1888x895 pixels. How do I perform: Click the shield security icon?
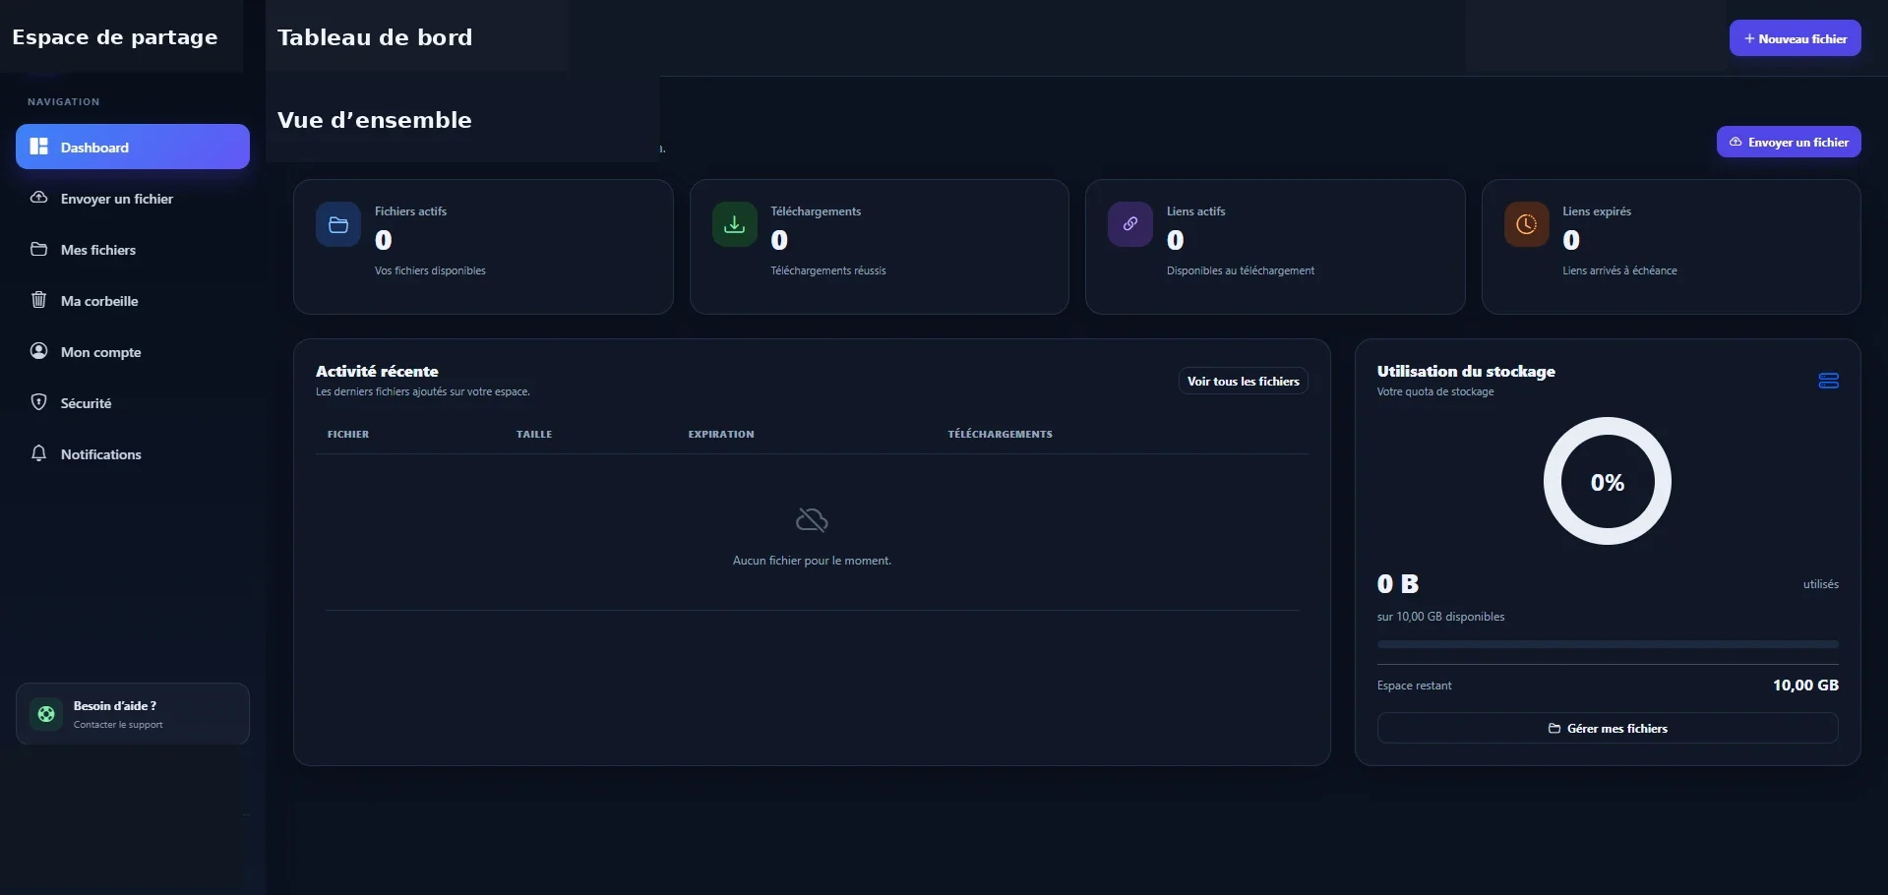(x=39, y=402)
